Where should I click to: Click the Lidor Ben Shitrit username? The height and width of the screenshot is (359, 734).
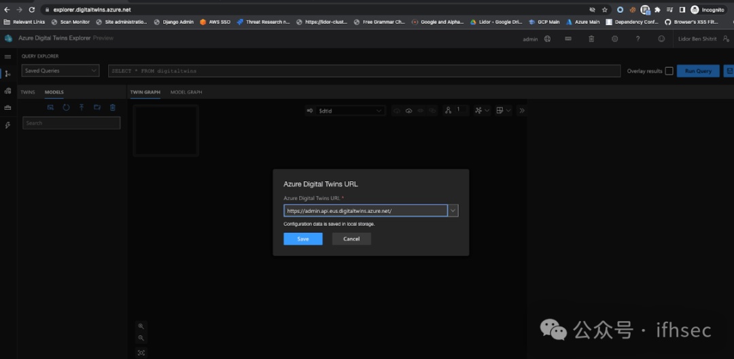point(697,39)
